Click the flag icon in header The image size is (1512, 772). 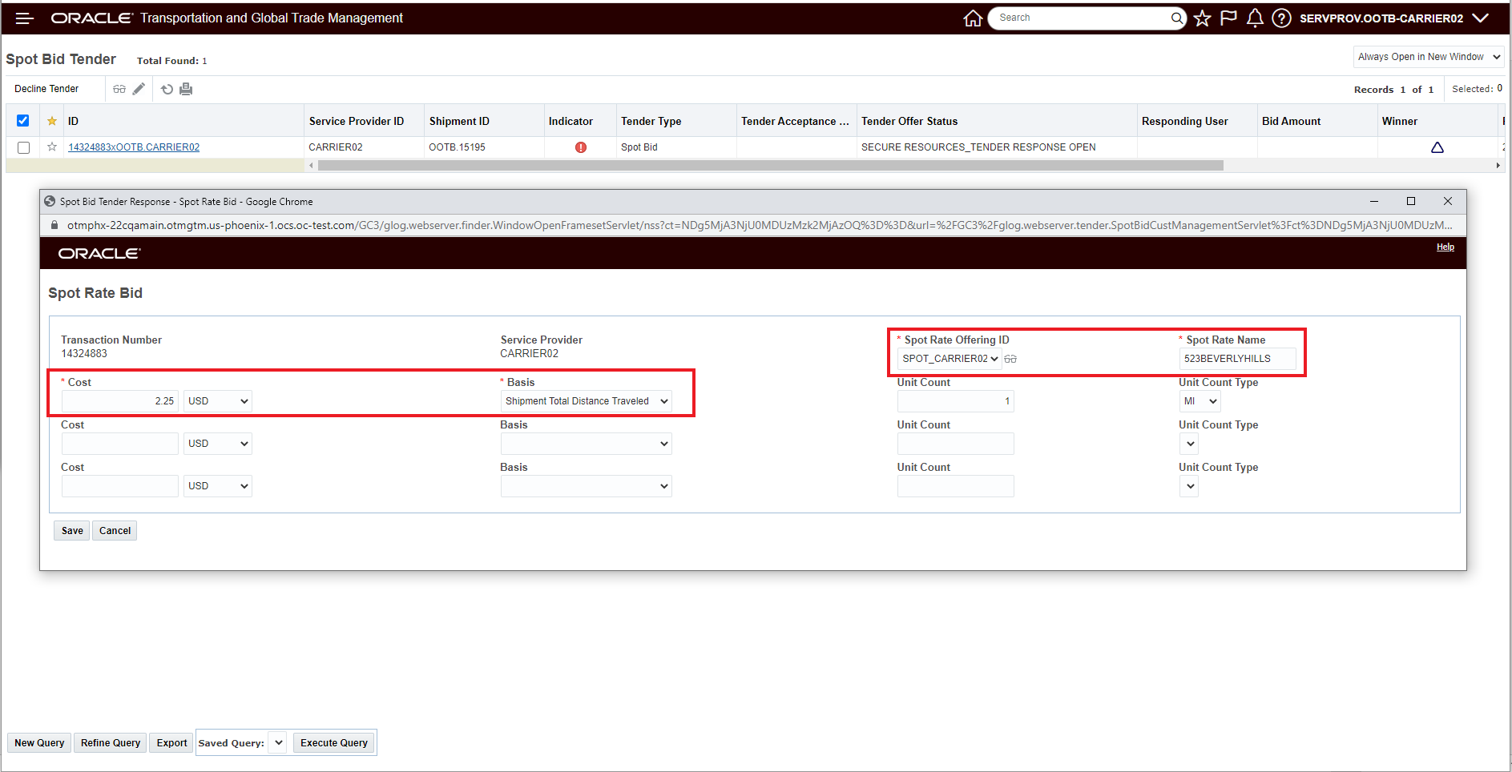coord(1228,18)
